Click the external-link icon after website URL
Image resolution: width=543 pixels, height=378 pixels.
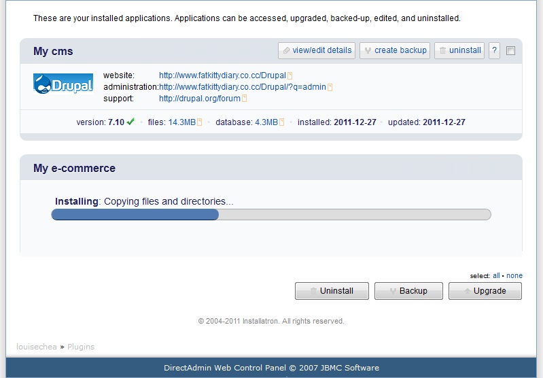[x=290, y=75]
